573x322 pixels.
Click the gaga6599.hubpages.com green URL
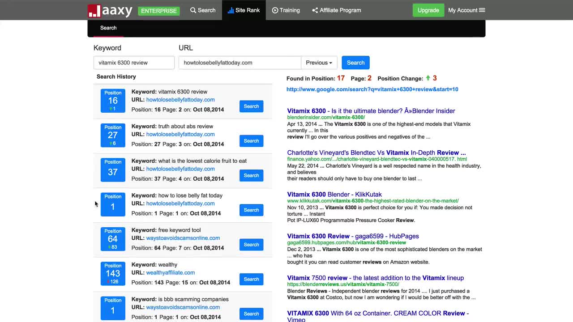tap(346, 243)
